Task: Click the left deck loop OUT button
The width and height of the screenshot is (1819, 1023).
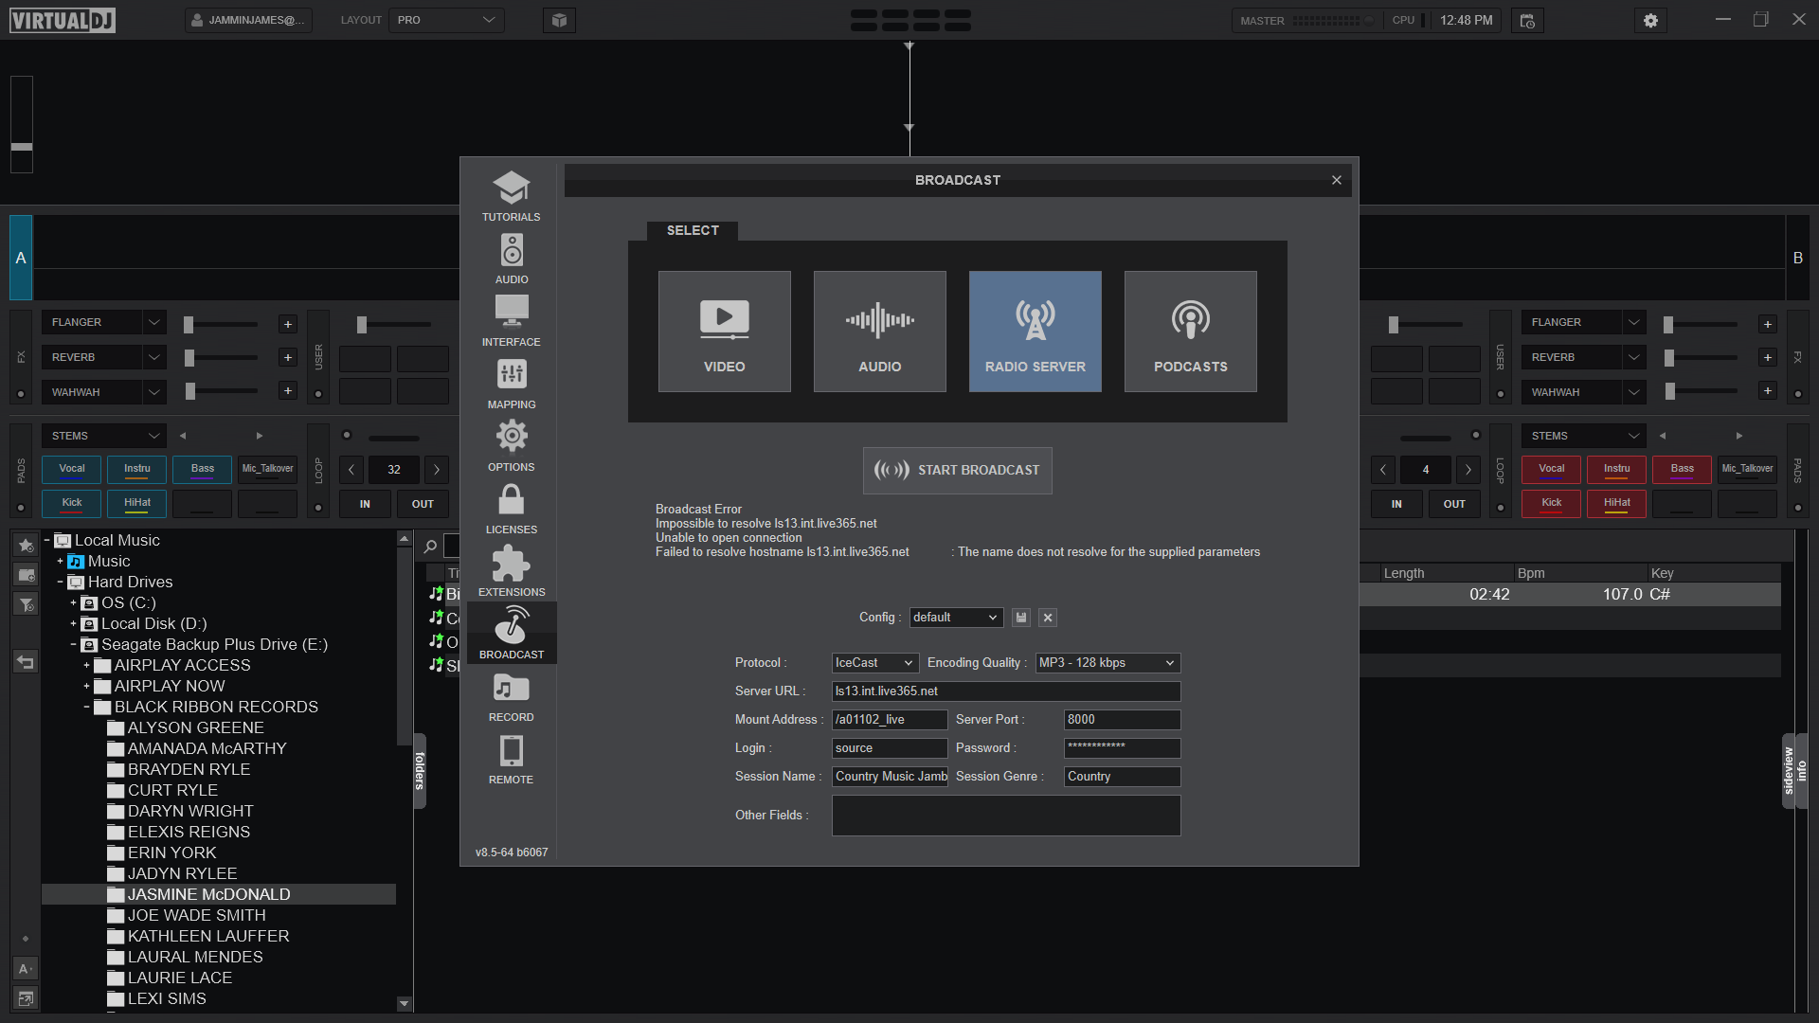Action: click(x=423, y=504)
